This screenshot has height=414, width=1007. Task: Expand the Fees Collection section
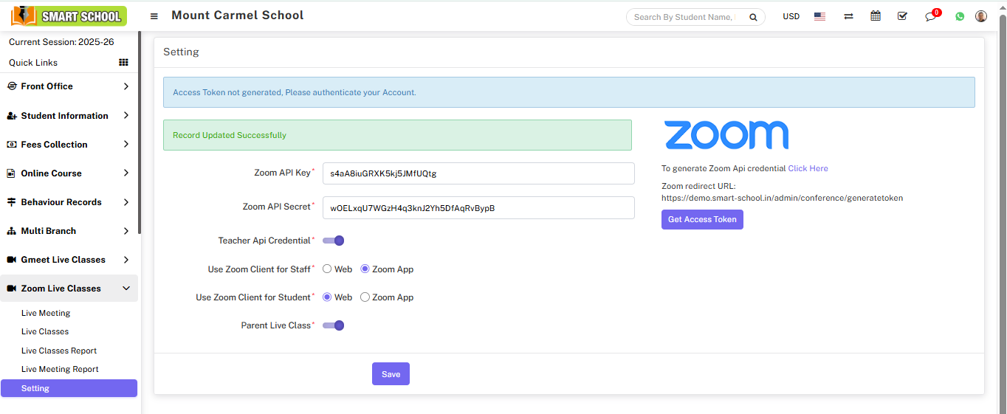point(69,145)
